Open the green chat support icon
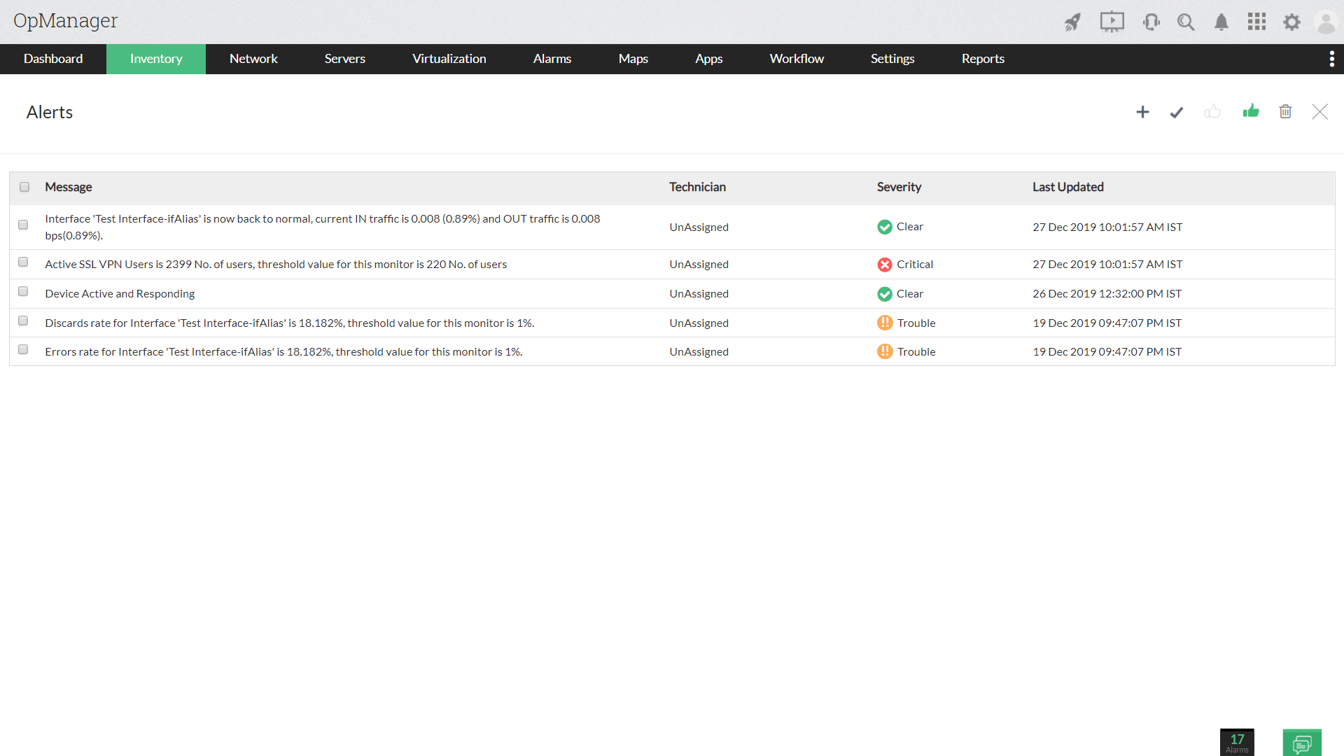Image resolution: width=1344 pixels, height=756 pixels. [x=1302, y=743]
